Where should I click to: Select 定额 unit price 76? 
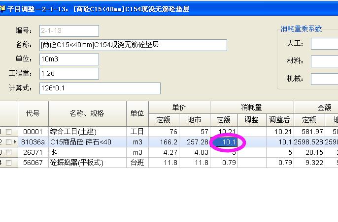tap(164, 132)
